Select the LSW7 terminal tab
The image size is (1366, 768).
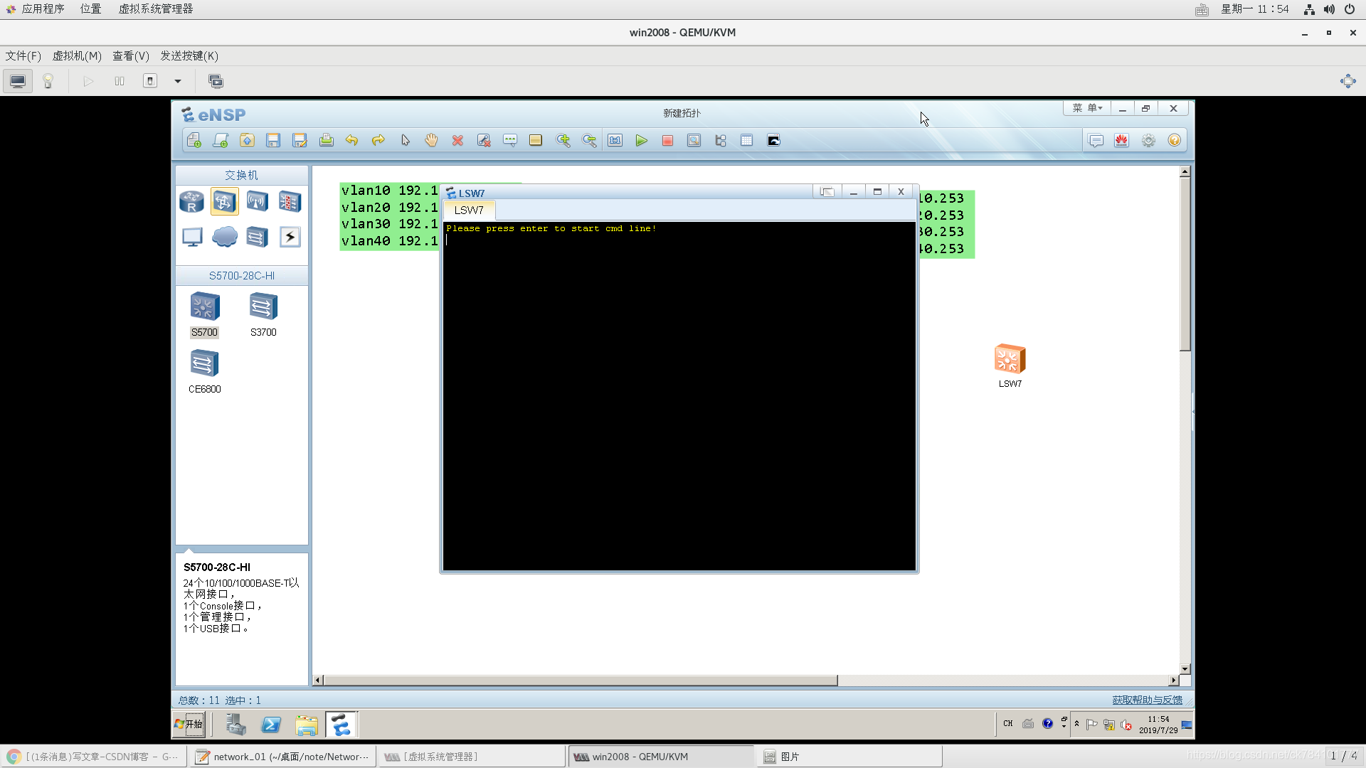click(469, 210)
